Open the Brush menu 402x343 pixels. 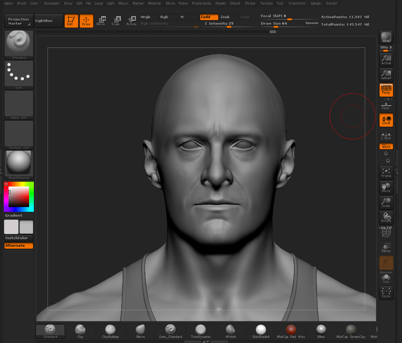(22, 3)
